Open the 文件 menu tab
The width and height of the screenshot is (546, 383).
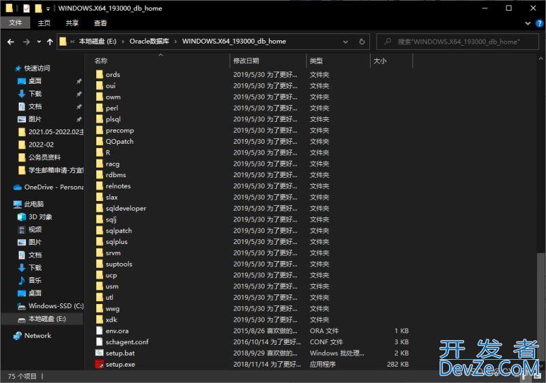[15, 23]
